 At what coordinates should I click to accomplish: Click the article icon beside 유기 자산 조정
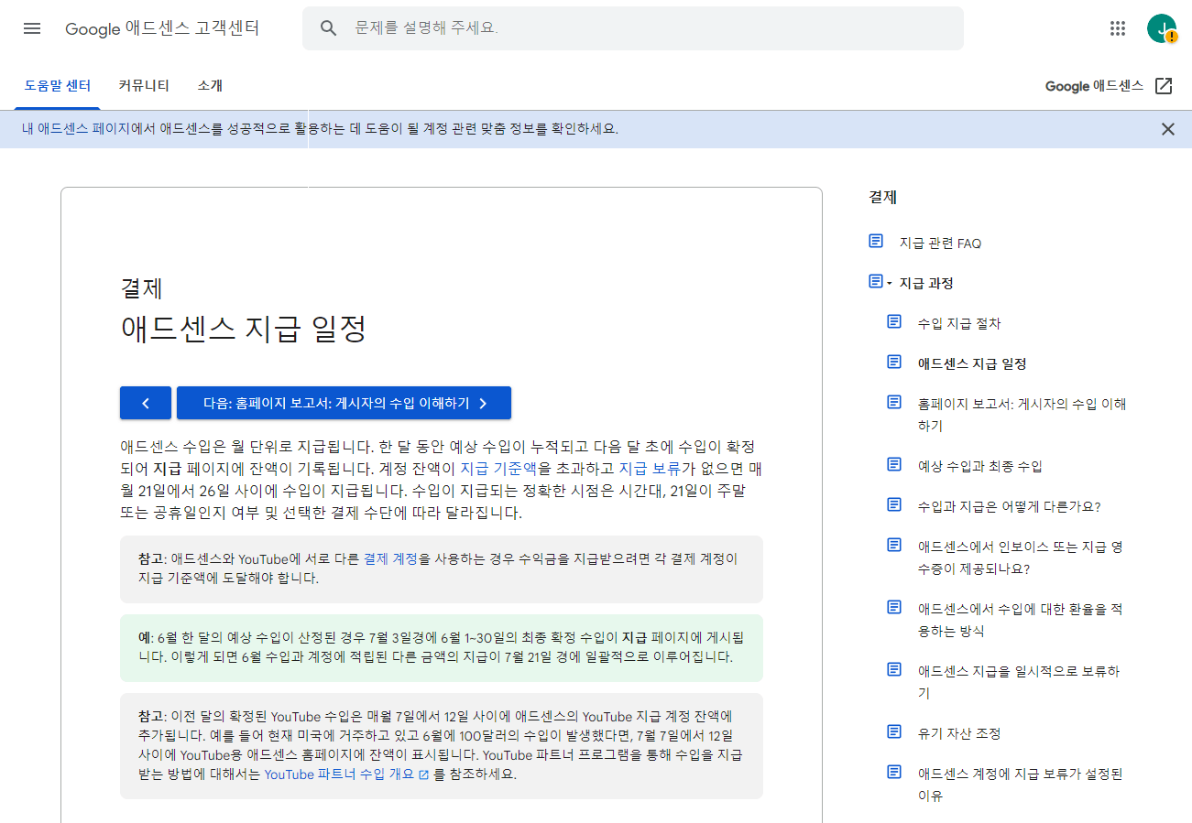(894, 731)
